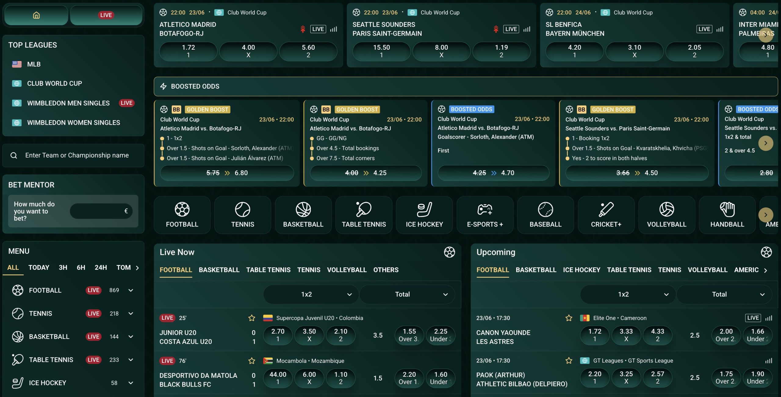The height and width of the screenshot is (397, 781).
Task: Favorite the Desportivo da Matola match
Action: point(252,361)
